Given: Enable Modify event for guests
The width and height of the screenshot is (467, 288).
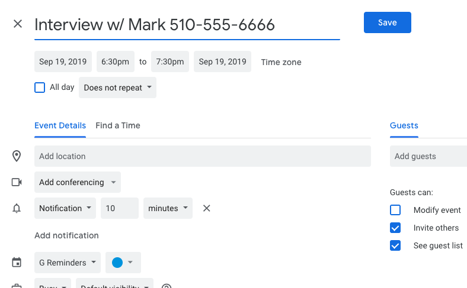Looking at the screenshot, I should point(395,210).
